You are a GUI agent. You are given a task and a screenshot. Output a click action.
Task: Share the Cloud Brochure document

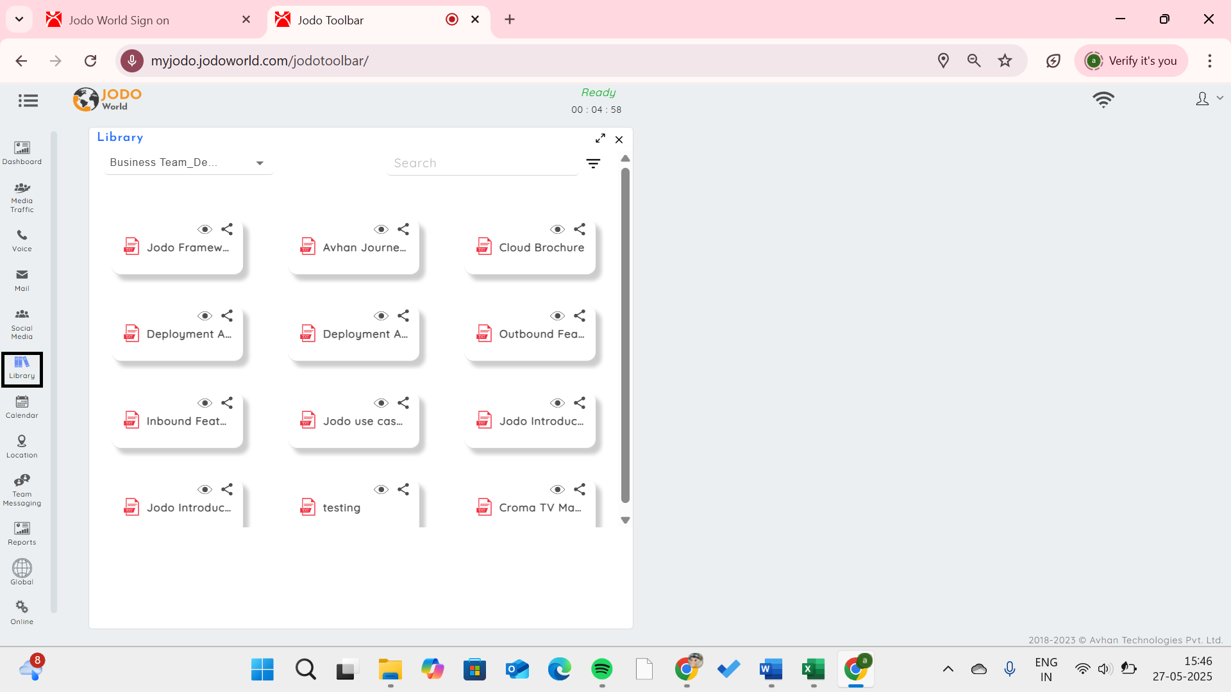(580, 229)
